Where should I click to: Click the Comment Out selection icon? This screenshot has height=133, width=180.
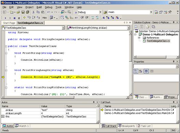[x=93, y=18]
